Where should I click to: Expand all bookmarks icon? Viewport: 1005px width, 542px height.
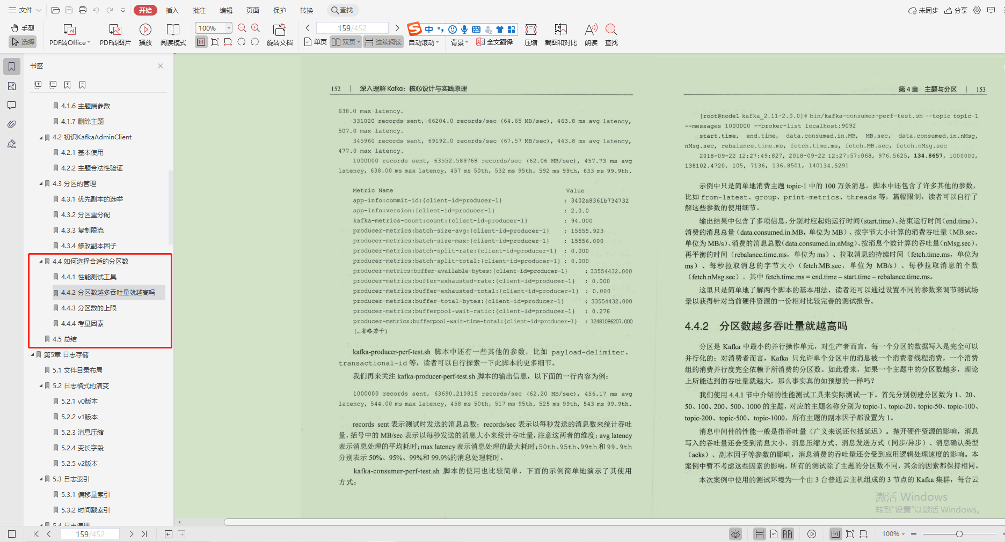[38, 85]
